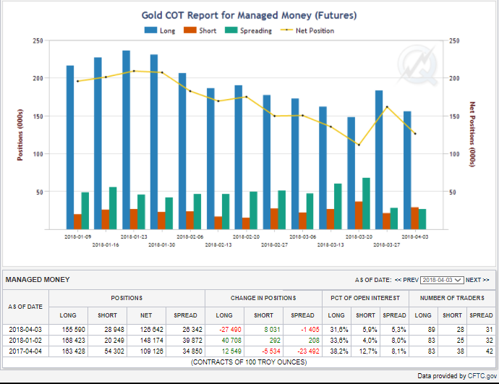Screen dimensions: 499x384
Task: Click the Gold COT Report chart title
Action: pyautogui.click(x=249, y=15)
